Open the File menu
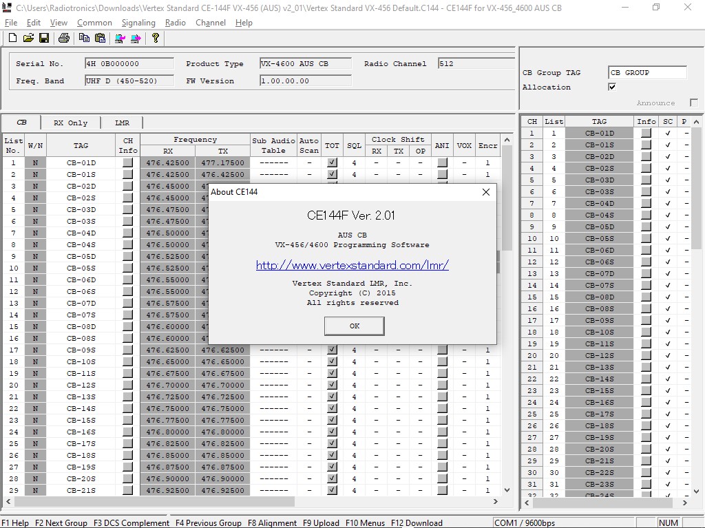 (x=11, y=23)
